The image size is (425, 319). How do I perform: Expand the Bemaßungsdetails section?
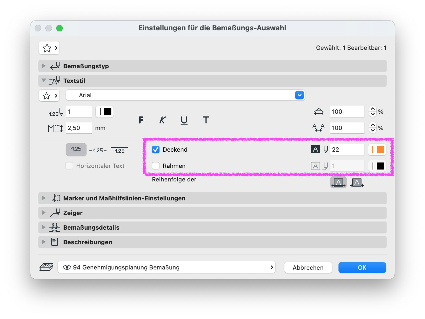tap(44, 227)
